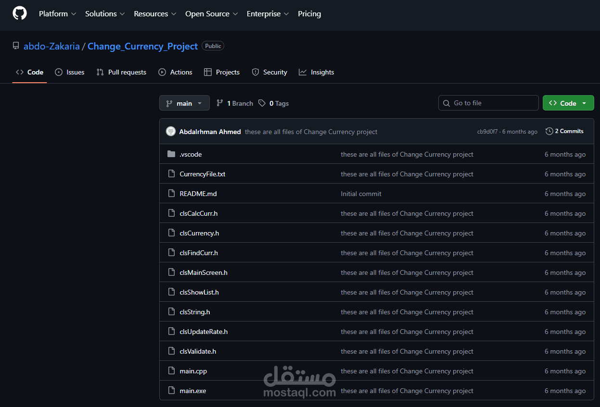The image size is (600, 407).
Task: Click inside the Go to file search field
Action: tap(488, 102)
